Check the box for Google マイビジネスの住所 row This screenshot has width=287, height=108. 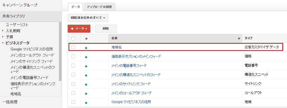coord(73,102)
